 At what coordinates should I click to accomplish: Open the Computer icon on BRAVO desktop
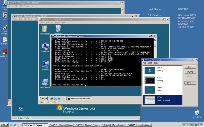(x=45, y=48)
